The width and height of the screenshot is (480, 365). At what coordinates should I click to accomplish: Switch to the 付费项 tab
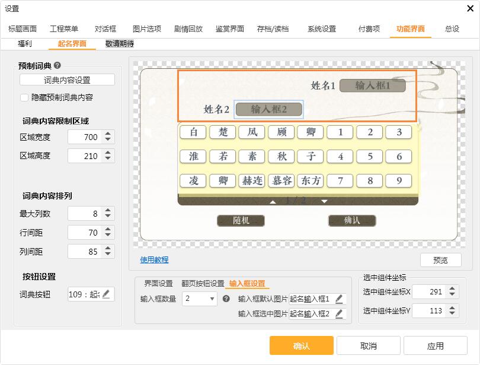point(369,28)
